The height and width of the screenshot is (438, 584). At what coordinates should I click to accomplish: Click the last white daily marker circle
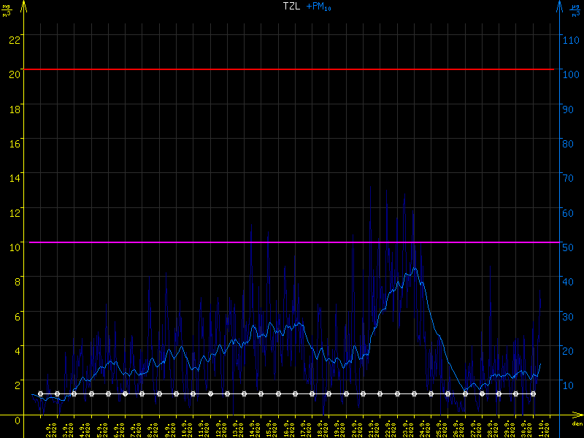tap(533, 393)
